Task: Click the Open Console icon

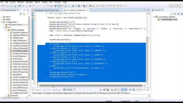Action: (139, 90)
